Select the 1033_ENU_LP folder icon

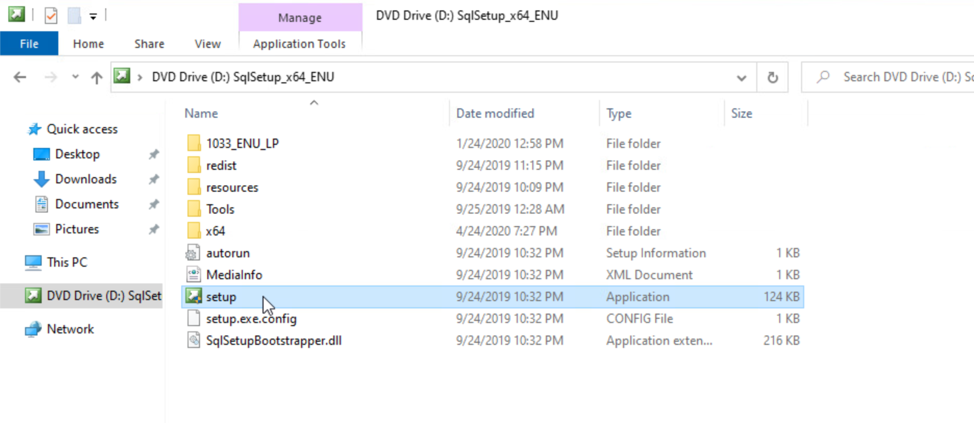point(194,143)
